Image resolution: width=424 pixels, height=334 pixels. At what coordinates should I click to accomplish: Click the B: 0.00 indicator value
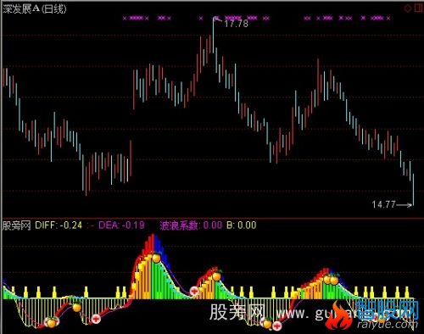(x=242, y=225)
